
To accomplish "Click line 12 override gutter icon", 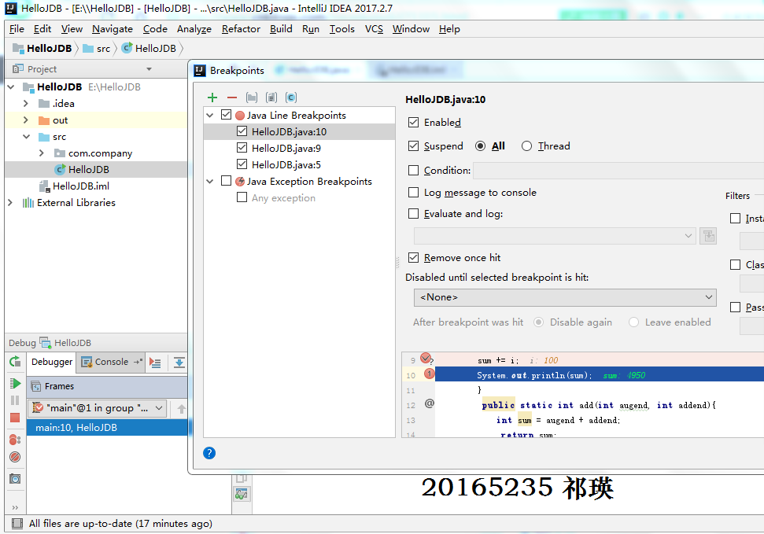I will pyautogui.click(x=430, y=403).
